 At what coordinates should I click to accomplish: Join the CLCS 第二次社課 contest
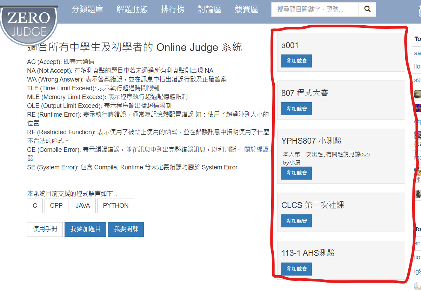coord(296,221)
